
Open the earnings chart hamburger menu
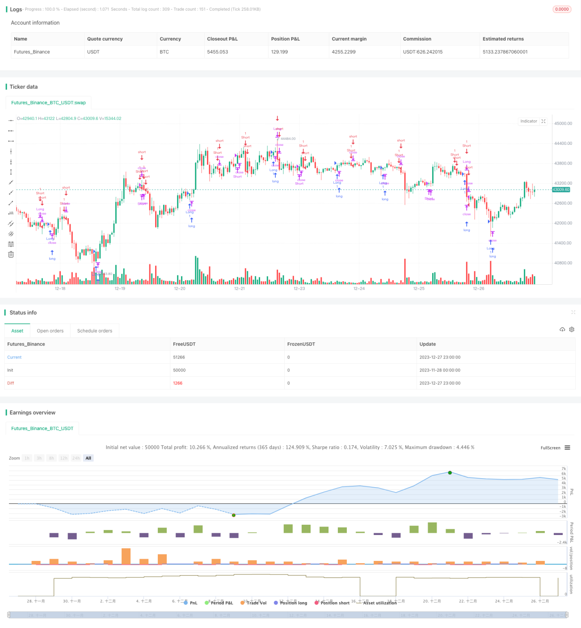tap(567, 447)
